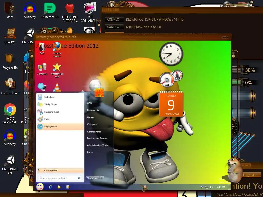Expand All Programs list
The image size is (263, 197).
pos(60,170)
